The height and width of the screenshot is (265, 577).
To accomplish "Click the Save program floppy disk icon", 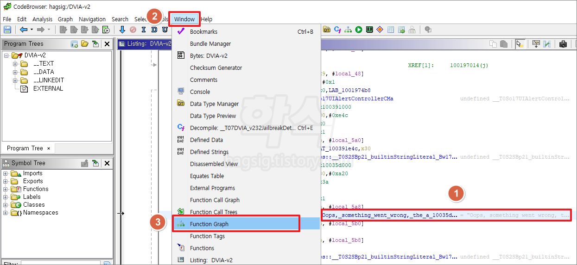I will [7, 30].
